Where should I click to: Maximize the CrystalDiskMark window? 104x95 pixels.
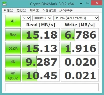pos(88,3)
